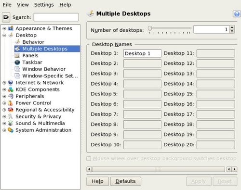Click the Help button at bottom
The width and height of the screenshot is (241, 190).
click(x=97, y=181)
